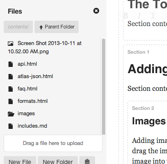Image resolution: width=167 pixels, height=164 pixels.
Task: Click the New File button
Action: 20,160
